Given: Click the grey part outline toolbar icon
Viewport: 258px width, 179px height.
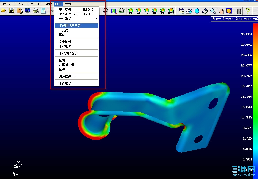Looking at the screenshot, I should (x=106, y=11).
